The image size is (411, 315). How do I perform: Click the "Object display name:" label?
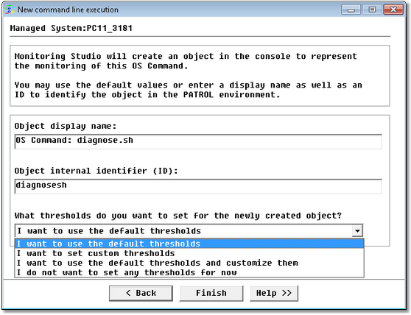66,126
